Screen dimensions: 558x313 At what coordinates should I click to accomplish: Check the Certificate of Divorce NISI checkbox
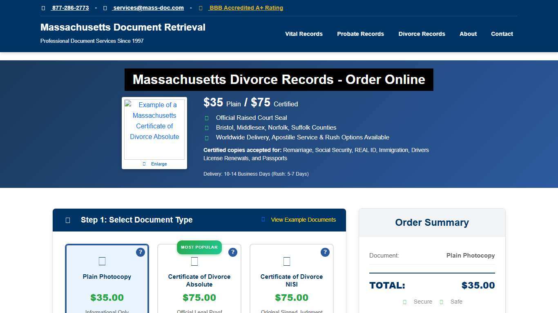pyautogui.click(x=286, y=261)
